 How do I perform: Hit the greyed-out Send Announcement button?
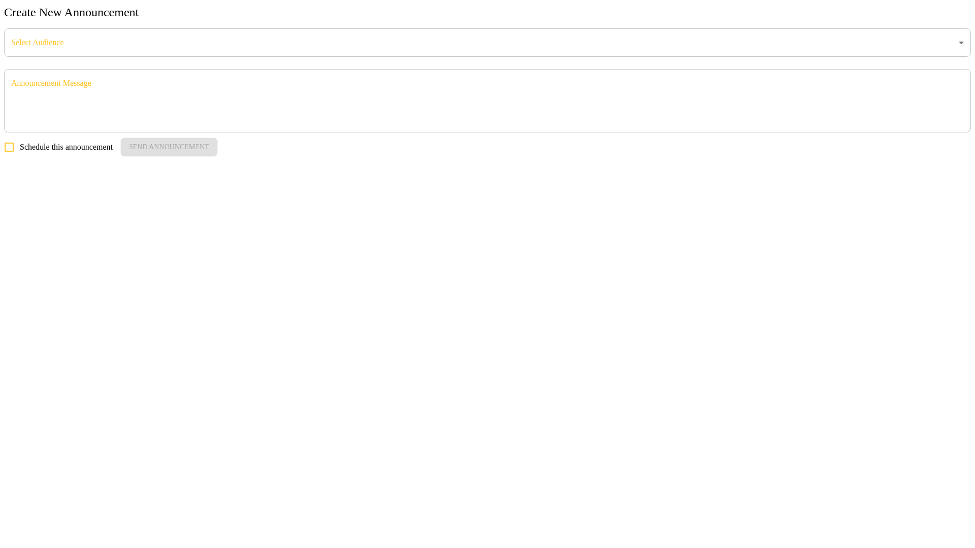[x=169, y=147]
